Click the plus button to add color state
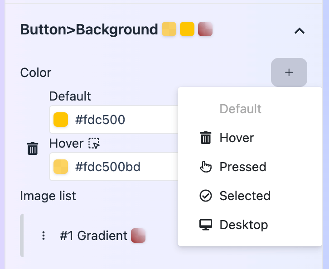 (289, 72)
